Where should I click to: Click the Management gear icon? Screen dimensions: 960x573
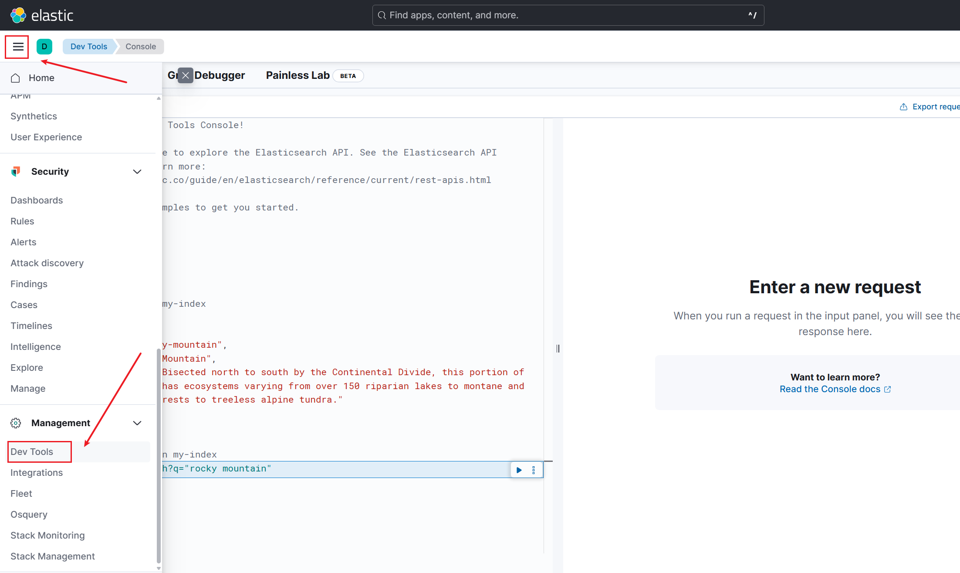pyautogui.click(x=16, y=423)
